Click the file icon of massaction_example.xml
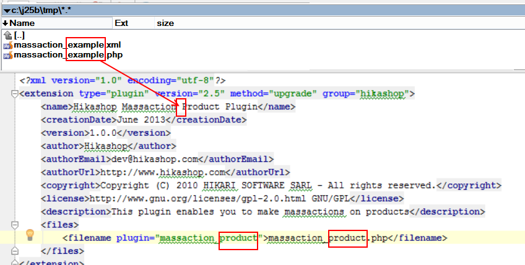Image resolution: width=525 pixels, height=265 pixels. tap(8, 45)
